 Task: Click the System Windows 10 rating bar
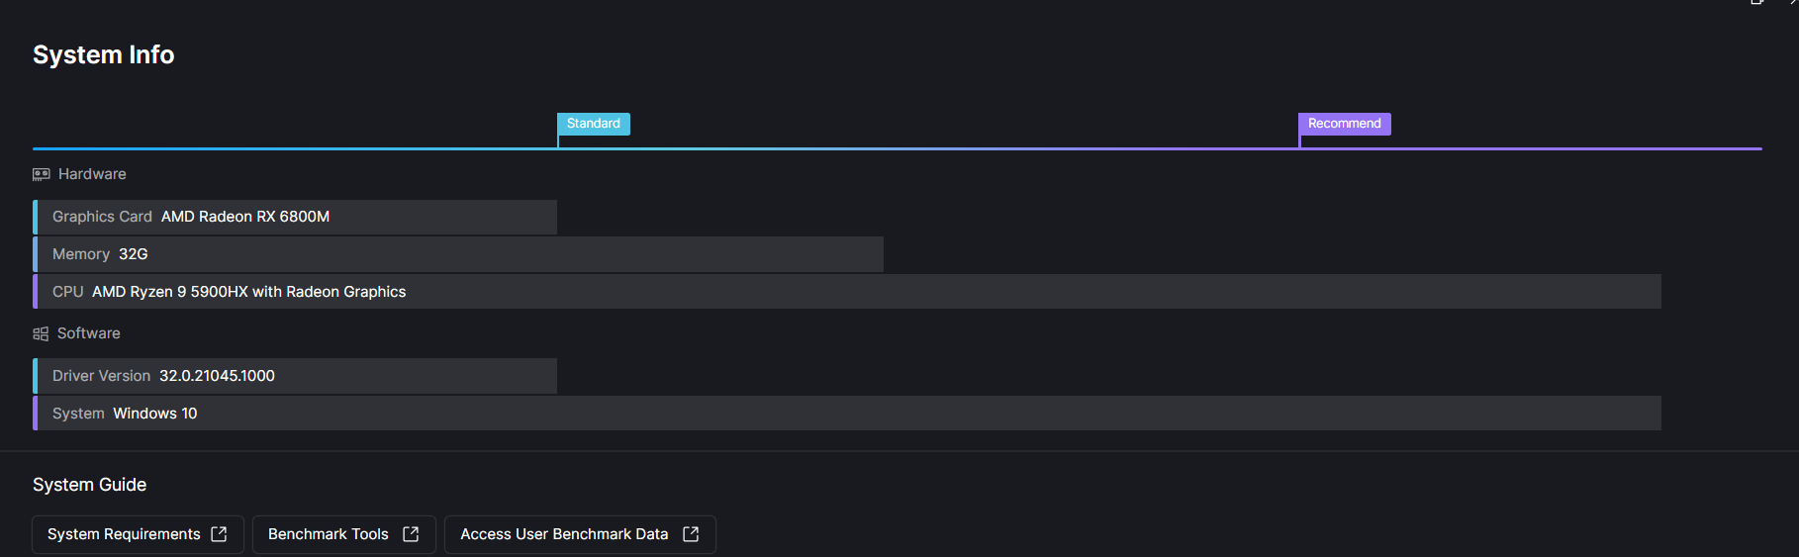coord(847,414)
